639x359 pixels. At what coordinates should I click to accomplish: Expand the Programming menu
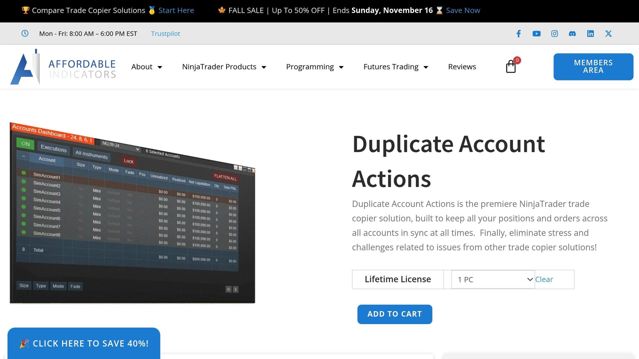tap(315, 67)
